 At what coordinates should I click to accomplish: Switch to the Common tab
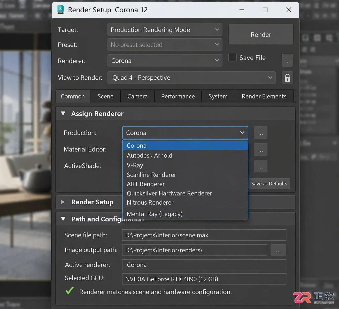pos(73,96)
